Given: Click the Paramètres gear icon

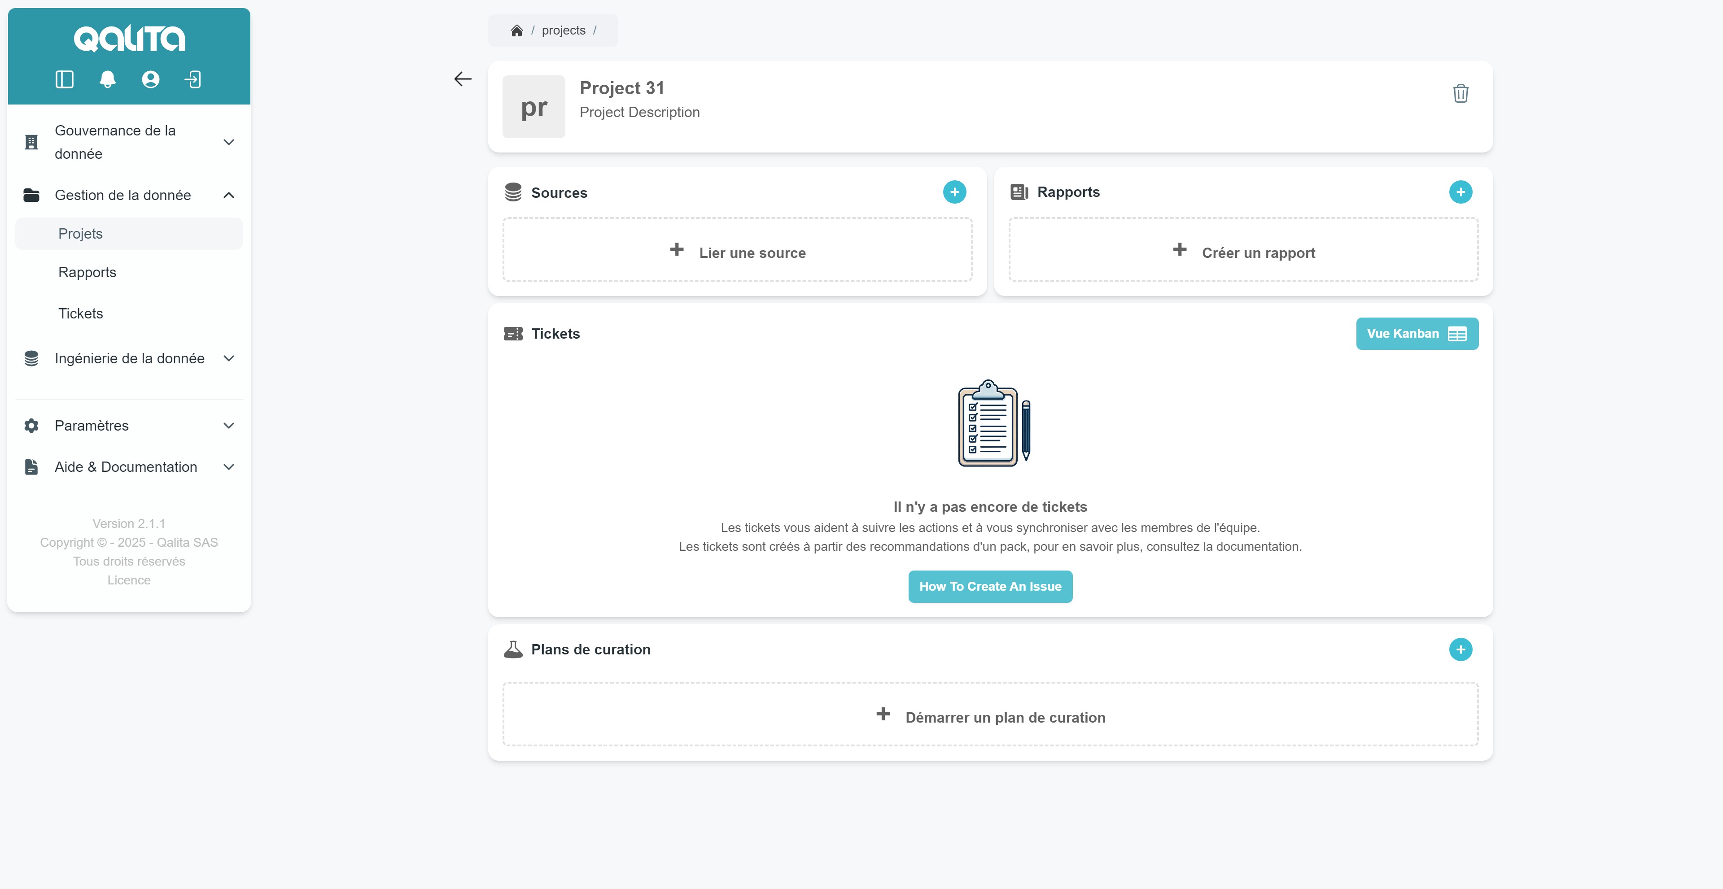Looking at the screenshot, I should point(31,426).
